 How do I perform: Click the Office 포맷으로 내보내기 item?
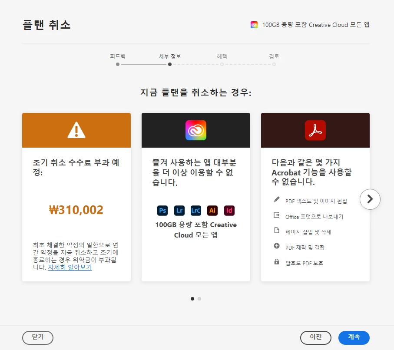tap(314, 217)
